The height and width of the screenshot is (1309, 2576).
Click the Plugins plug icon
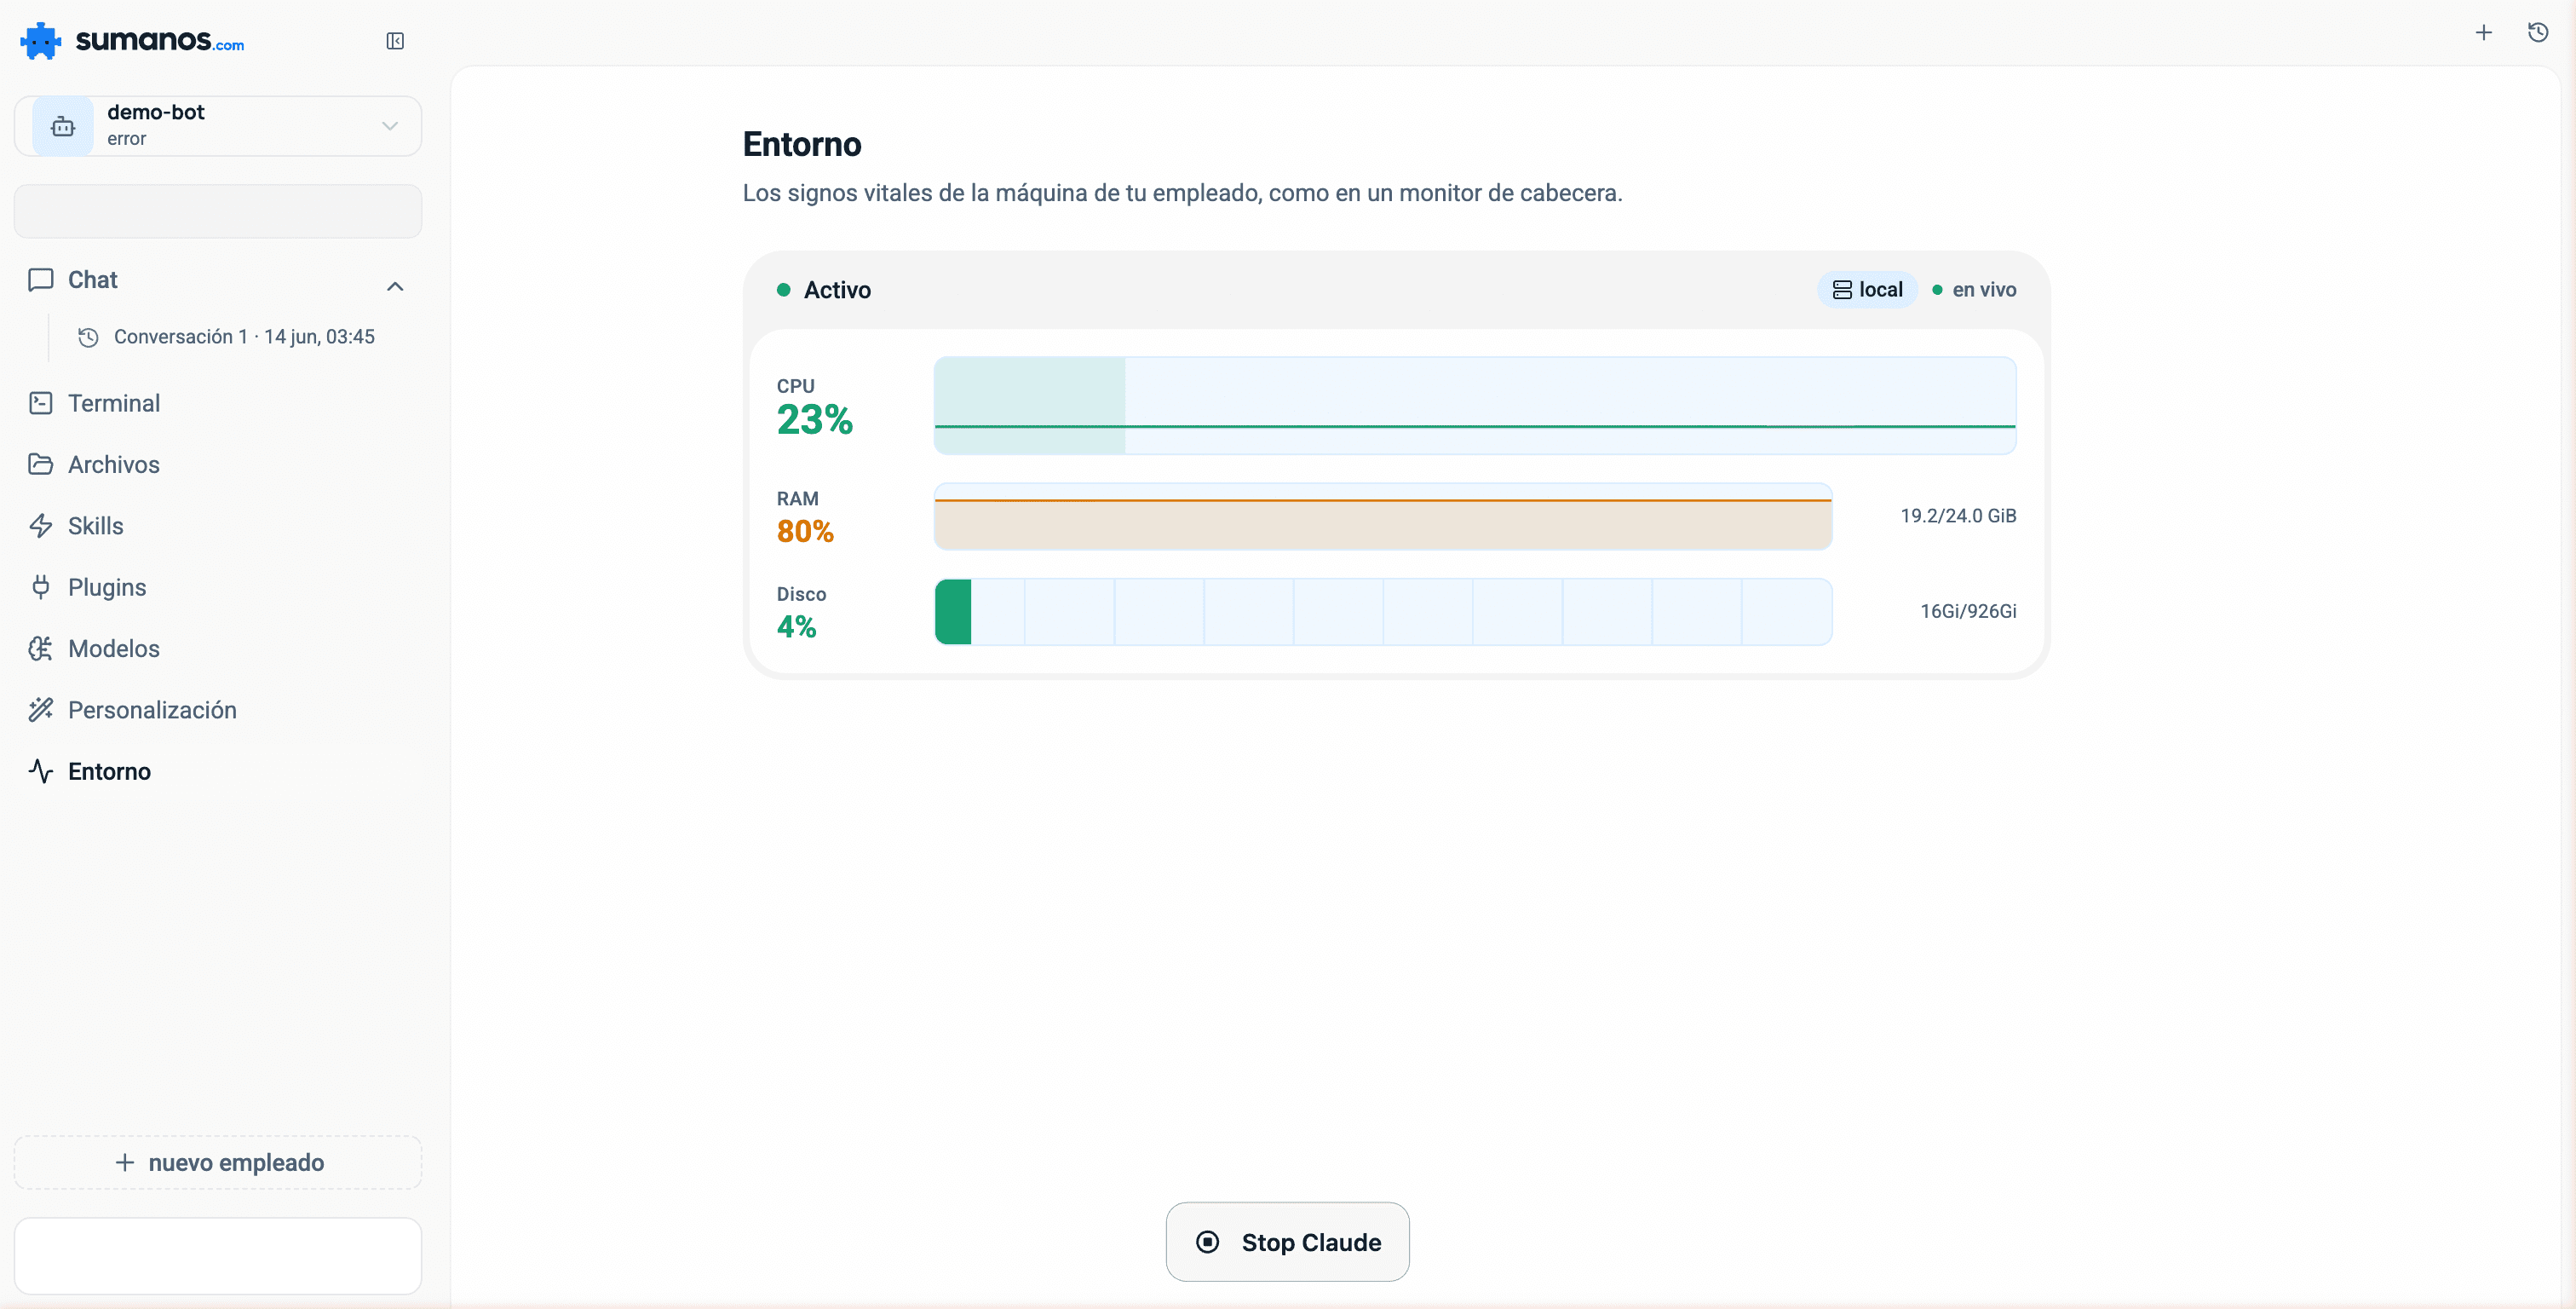pos(41,587)
